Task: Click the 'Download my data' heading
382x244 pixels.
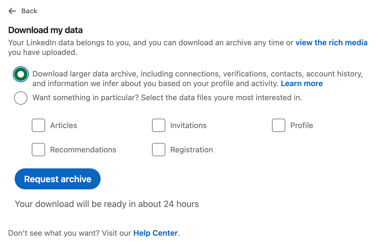Action: click(x=46, y=30)
